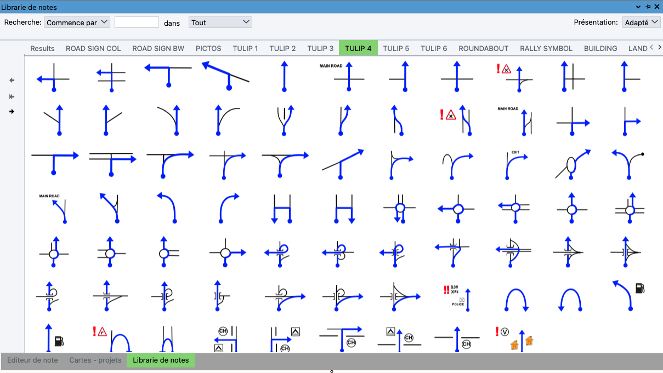The height and width of the screenshot is (373, 663).
Task: Pick the EXIT right-turn tulip symbol
Action: click(x=515, y=164)
